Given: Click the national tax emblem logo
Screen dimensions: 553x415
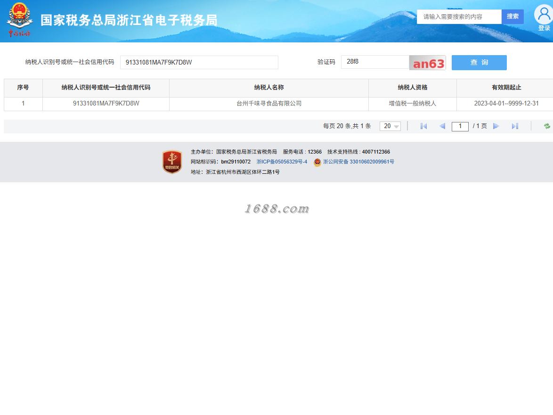Looking at the screenshot, I should click(20, 20).
